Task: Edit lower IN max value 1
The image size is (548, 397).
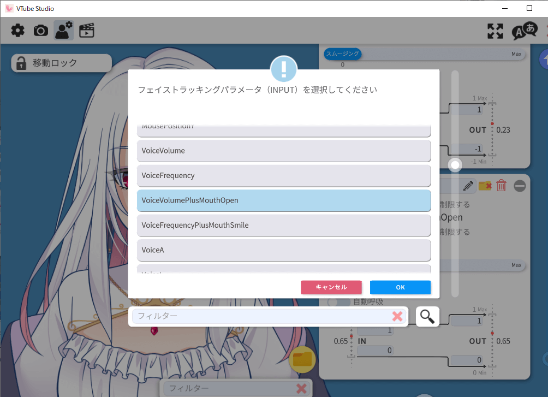Action: click(x=376, y=330)
